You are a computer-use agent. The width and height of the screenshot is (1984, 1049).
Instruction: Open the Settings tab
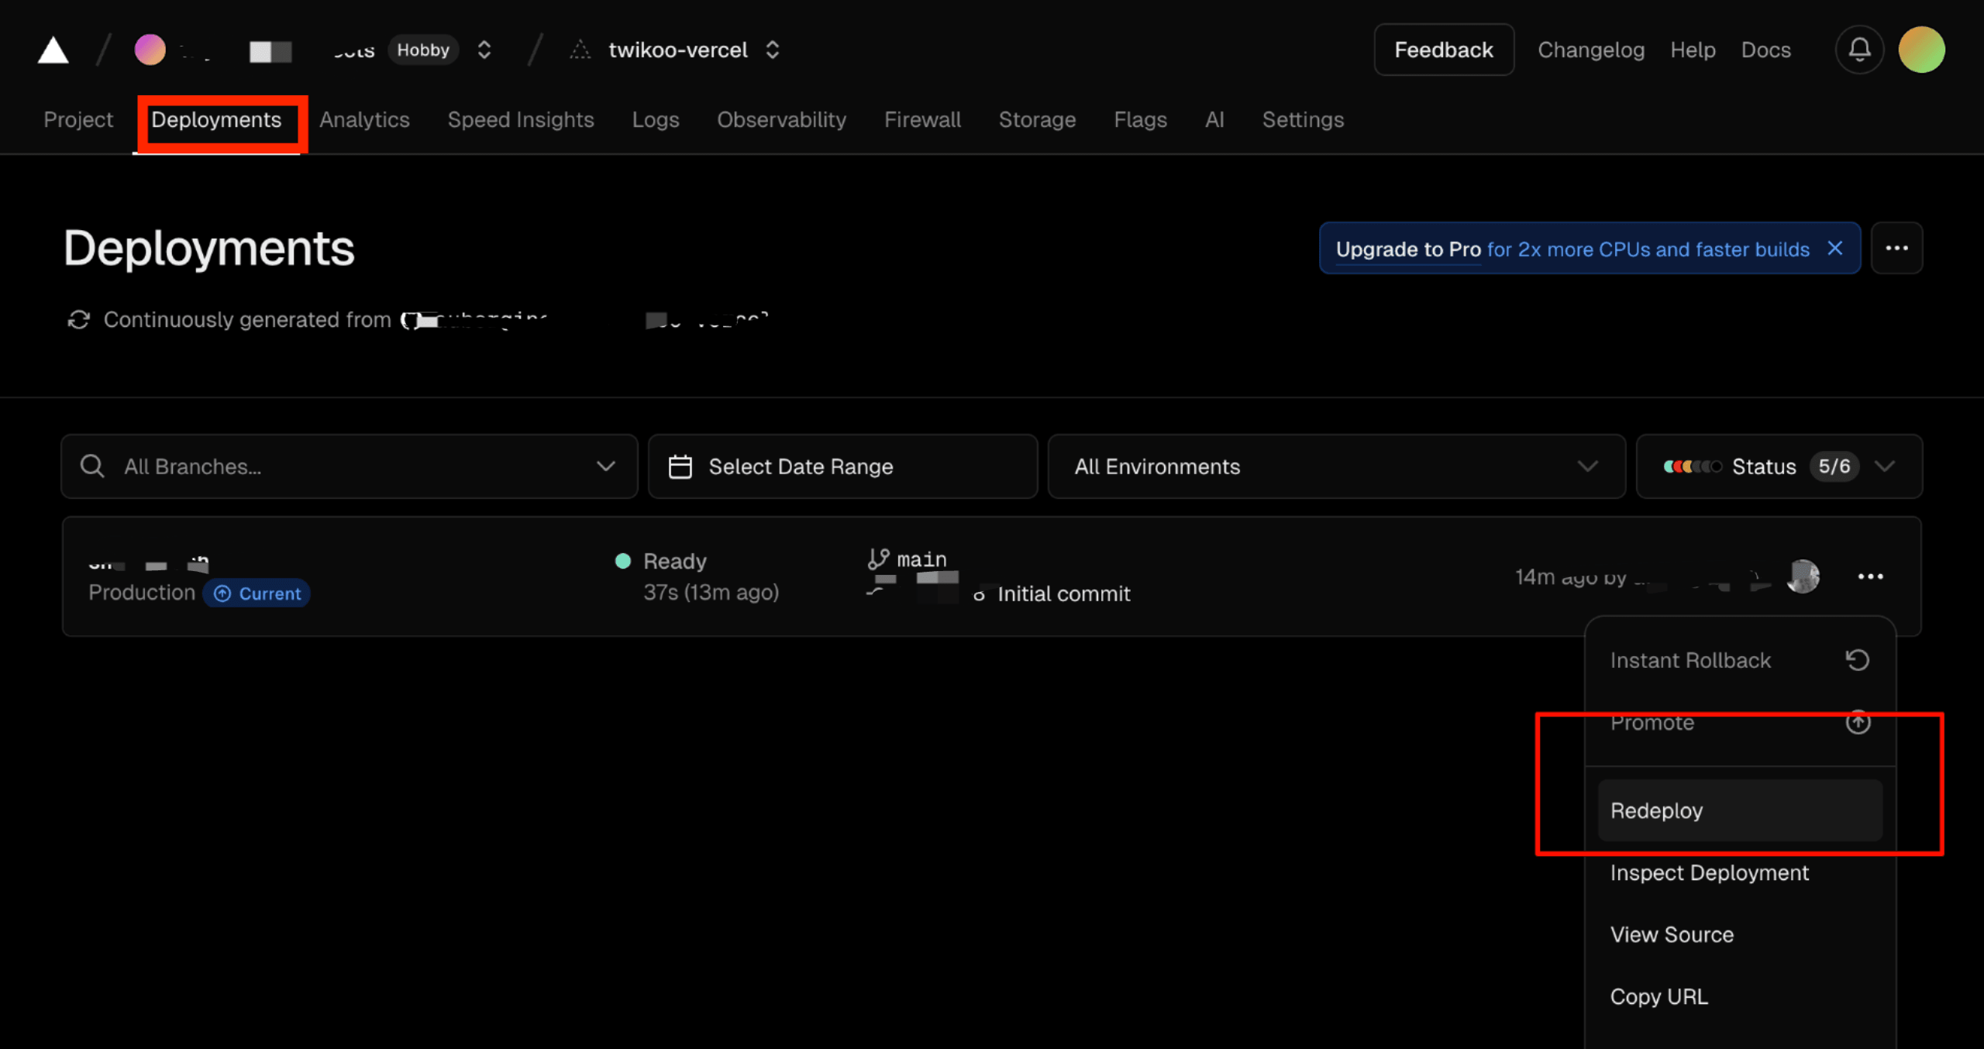pyautogui.click(x=1303, y=120)
